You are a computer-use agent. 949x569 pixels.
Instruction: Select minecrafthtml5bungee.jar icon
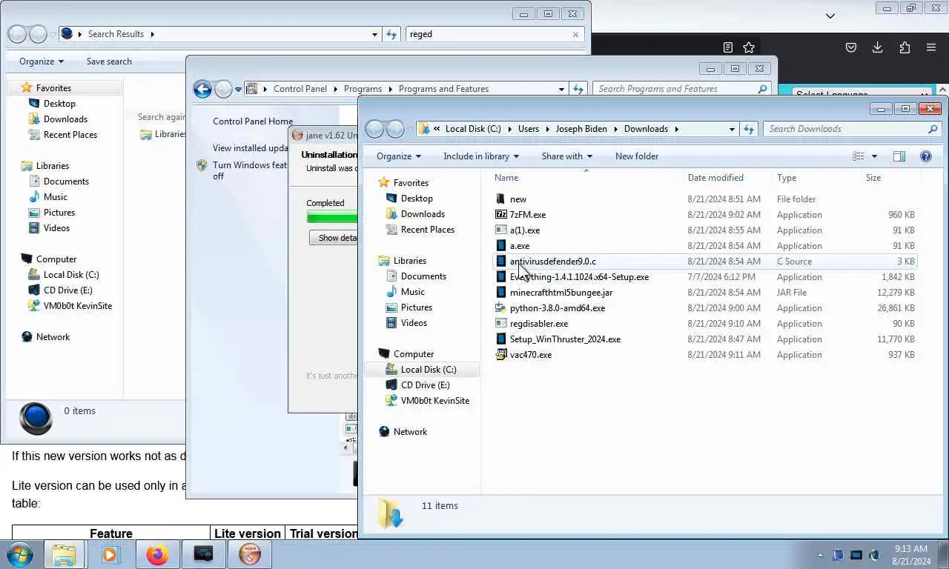[x=501, y=293]
